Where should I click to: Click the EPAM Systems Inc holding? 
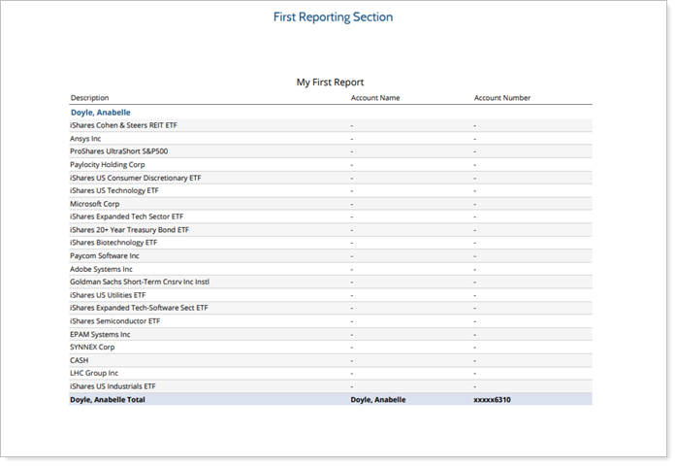(x=100, y=334)
